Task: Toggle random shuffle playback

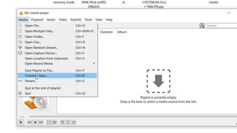Action: 74,122
